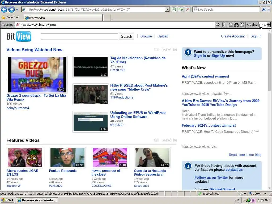The image size is (272, 204).
Task: Click the Compatibility View icon in IE
Action: tap(174, 9)
